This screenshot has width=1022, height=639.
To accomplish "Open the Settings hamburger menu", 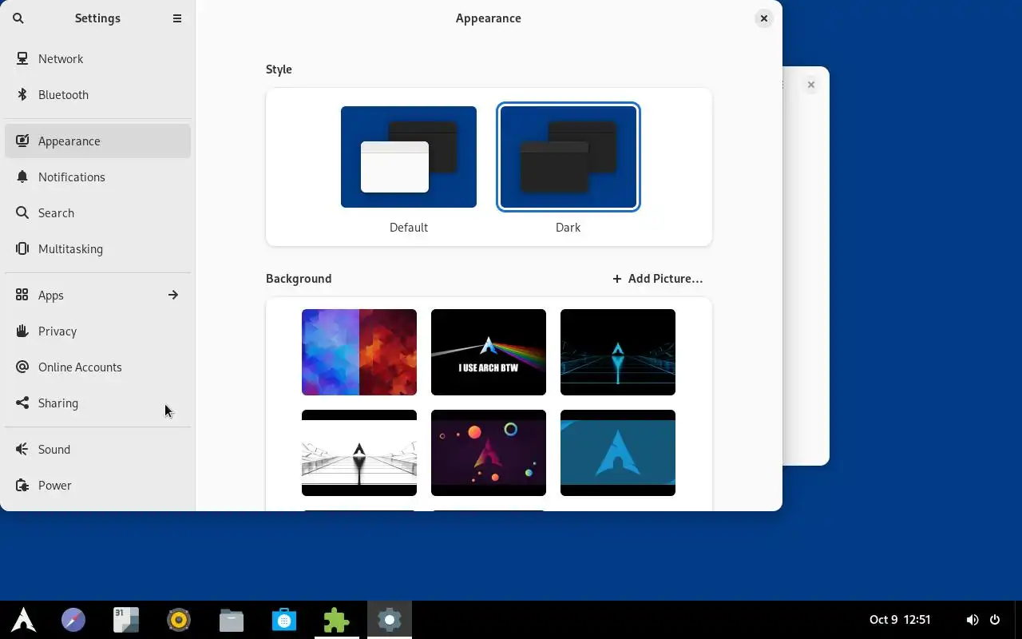I will click(177, 18).
